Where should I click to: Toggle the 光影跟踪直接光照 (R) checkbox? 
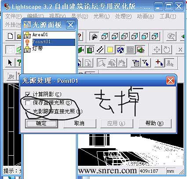28,111
